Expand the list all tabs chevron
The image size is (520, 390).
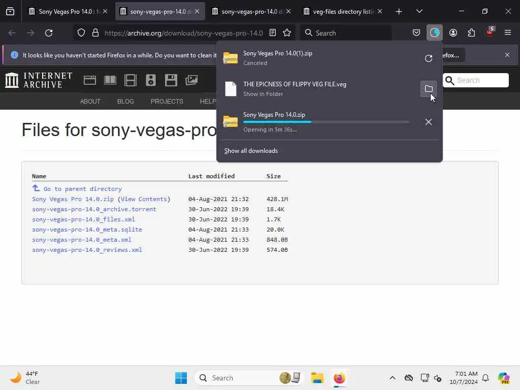point(419,12)
